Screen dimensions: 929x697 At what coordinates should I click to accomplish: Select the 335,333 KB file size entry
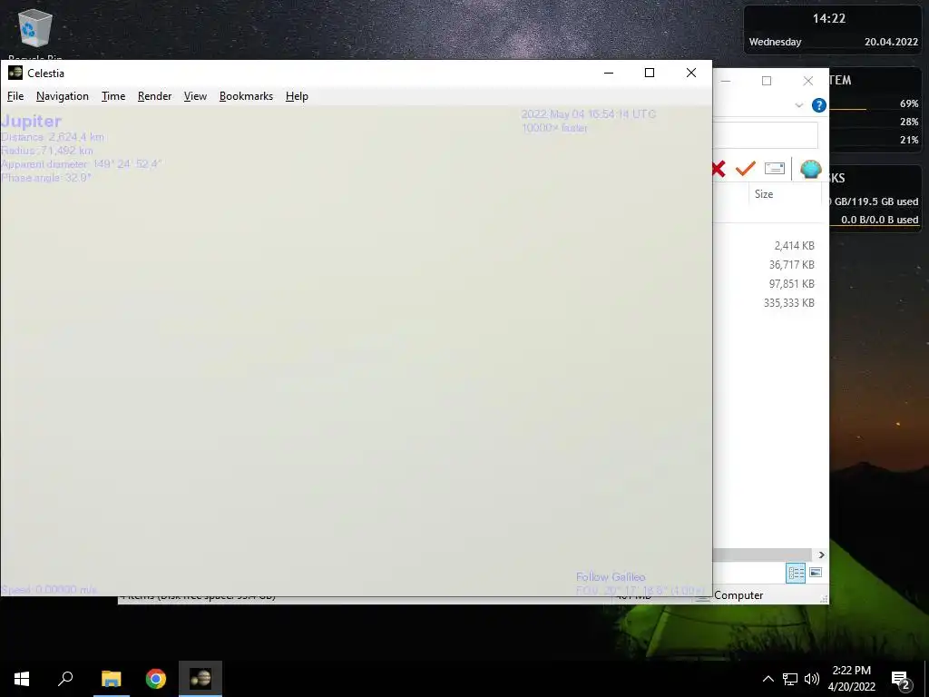pos(788,302)
